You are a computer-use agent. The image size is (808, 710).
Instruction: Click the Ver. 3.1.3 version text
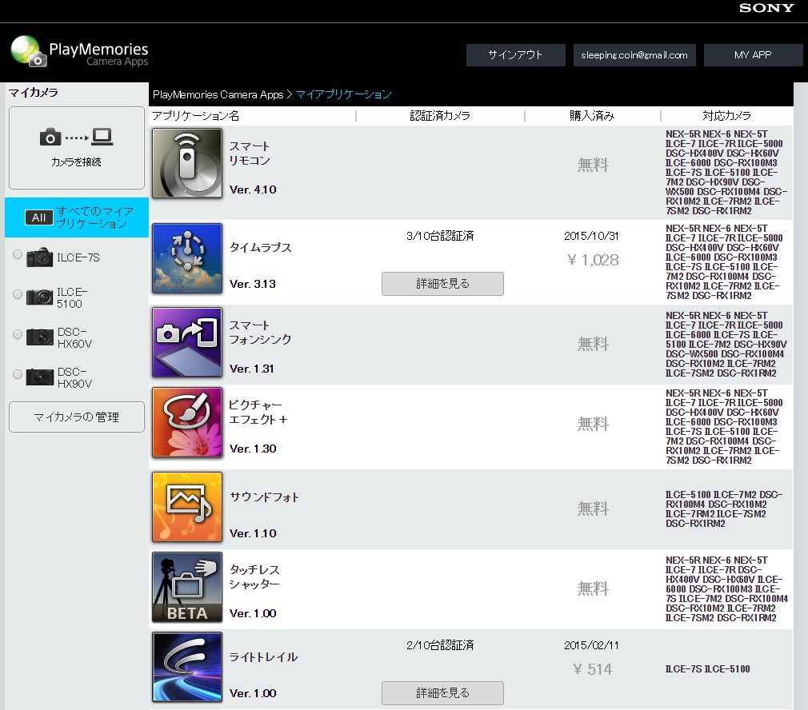253,284
